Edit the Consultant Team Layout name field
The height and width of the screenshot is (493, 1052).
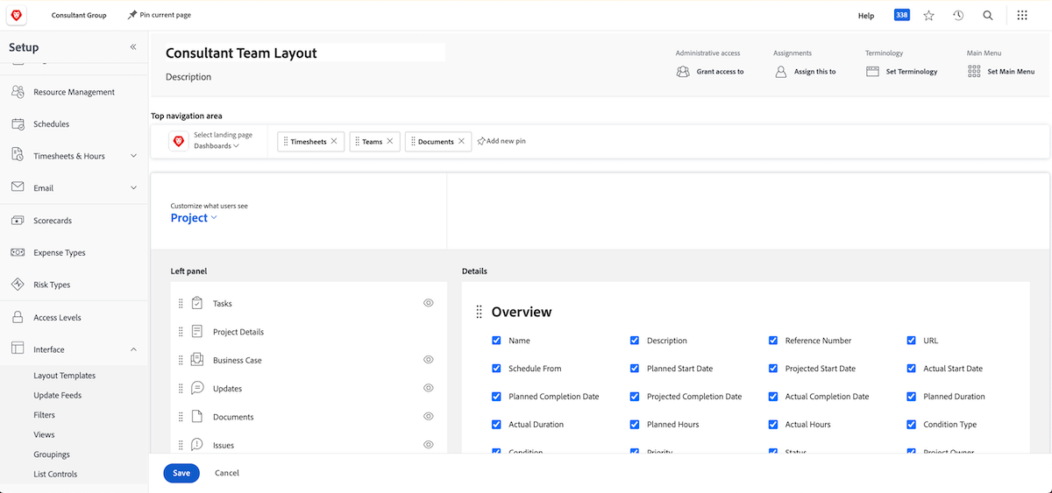coord(304,53)
